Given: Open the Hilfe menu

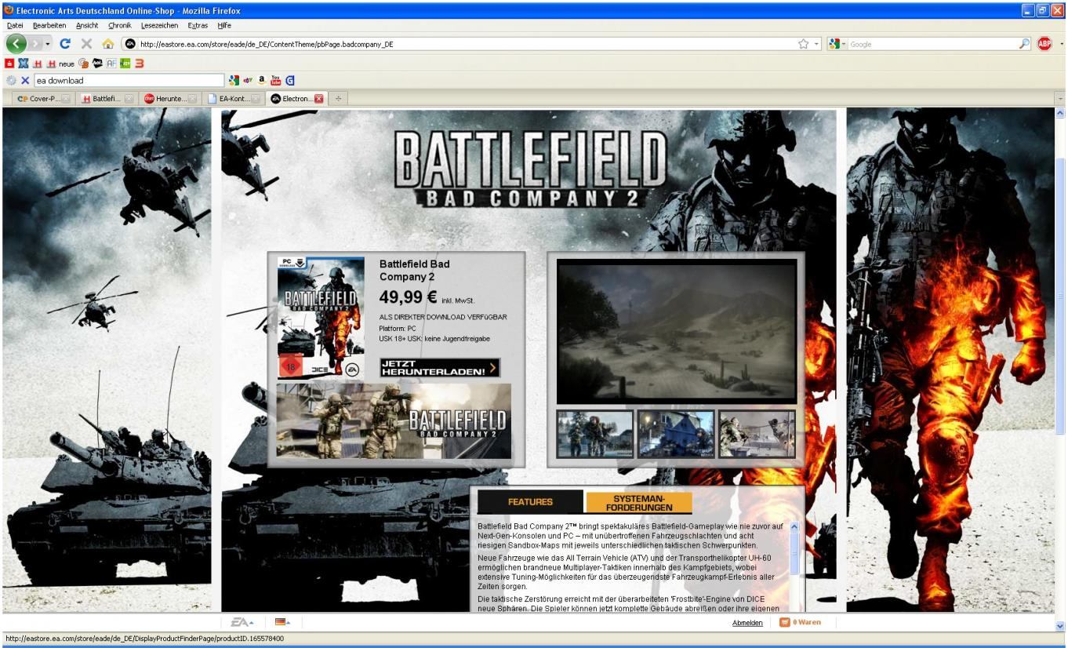Looking at the screenshot, I should click(x=225, y=25).
